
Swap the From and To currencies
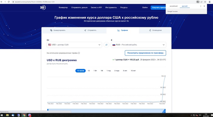click(106, 45)
